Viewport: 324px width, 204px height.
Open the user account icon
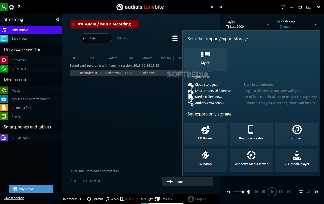point(4,7)
